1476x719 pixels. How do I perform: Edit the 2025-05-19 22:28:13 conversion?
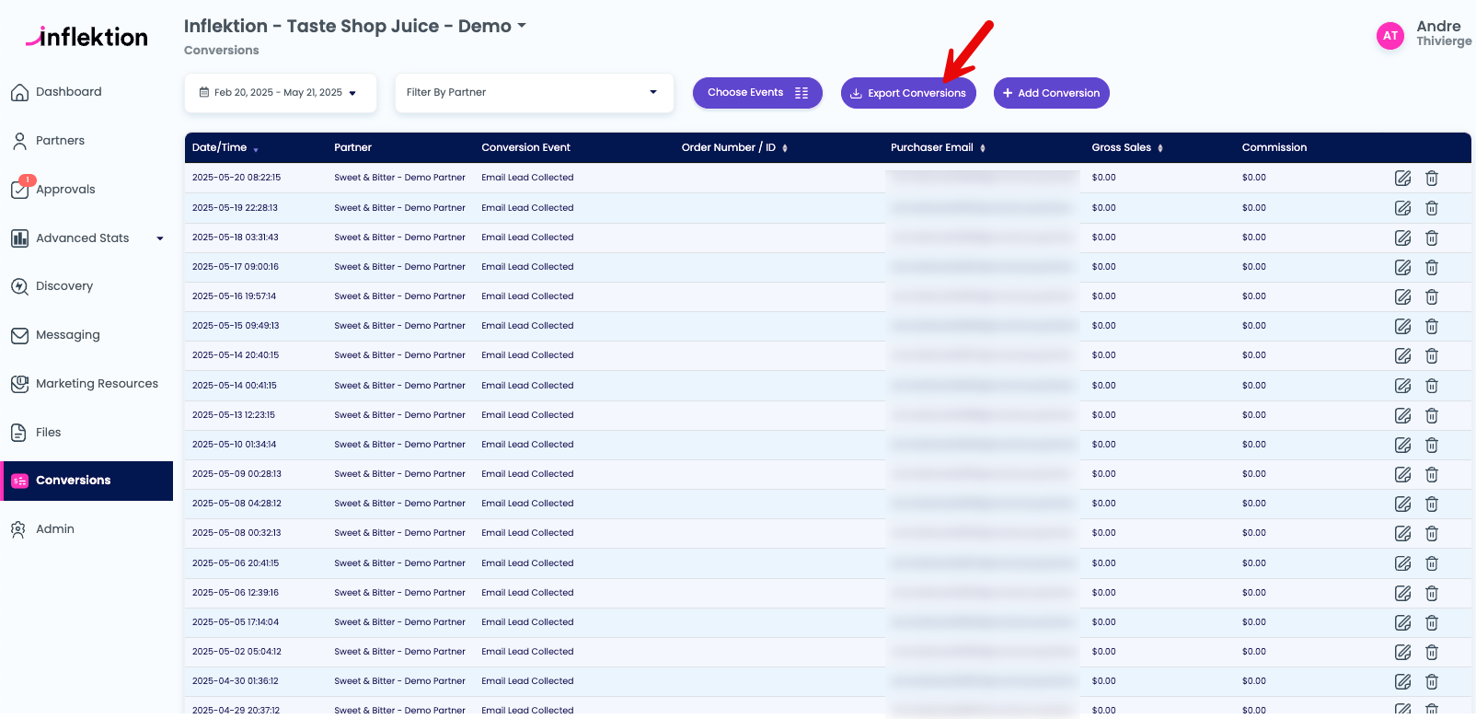pyautogui.click(x=1402, y=208)
